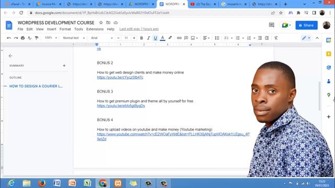
Task: Open the Normal text style dropdown
Action: point(73,38)
